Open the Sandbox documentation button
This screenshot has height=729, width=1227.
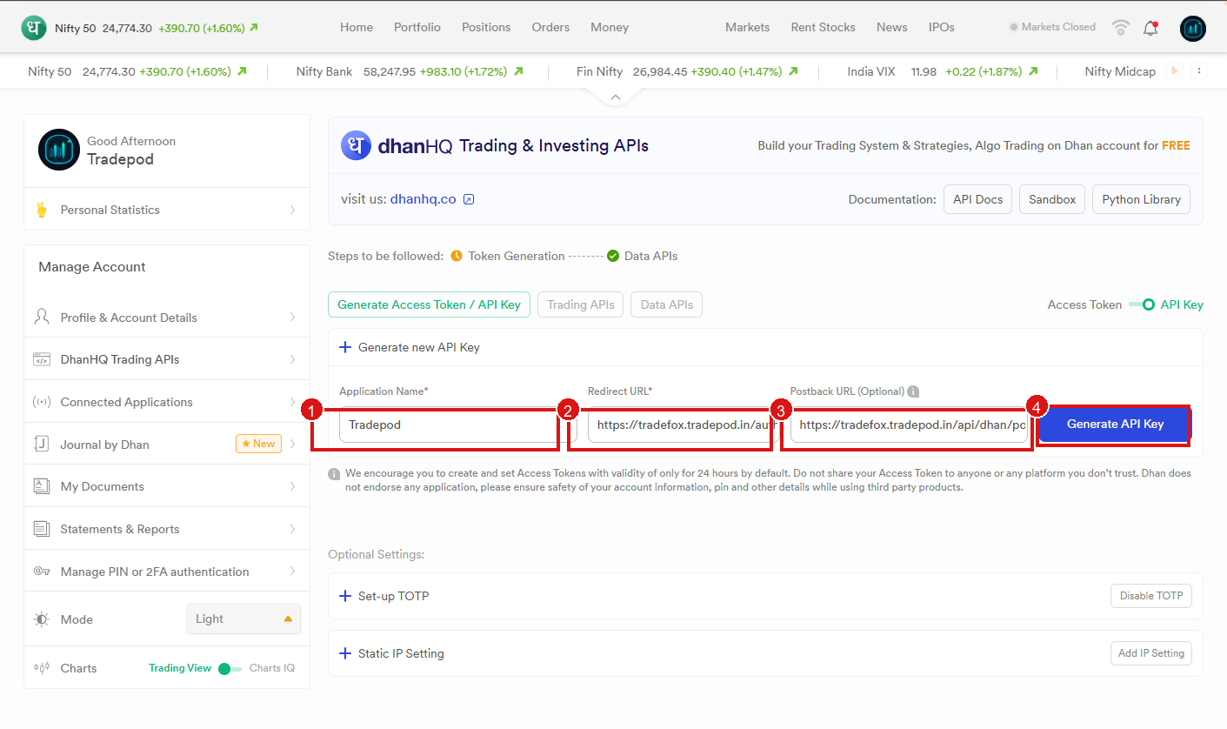1052,199
